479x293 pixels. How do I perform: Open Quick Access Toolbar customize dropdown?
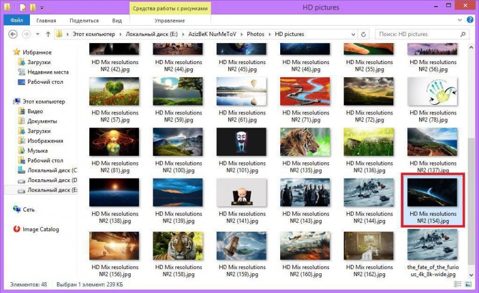click(x=42, y=7)
